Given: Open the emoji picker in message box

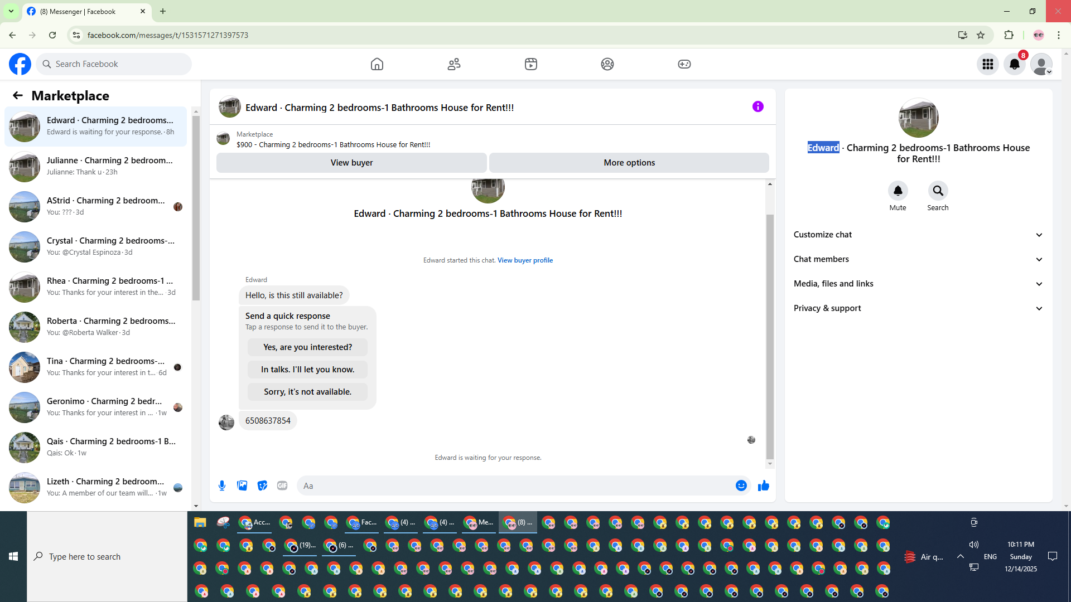Looking at the screenshot, I should (x=741, y=486).
